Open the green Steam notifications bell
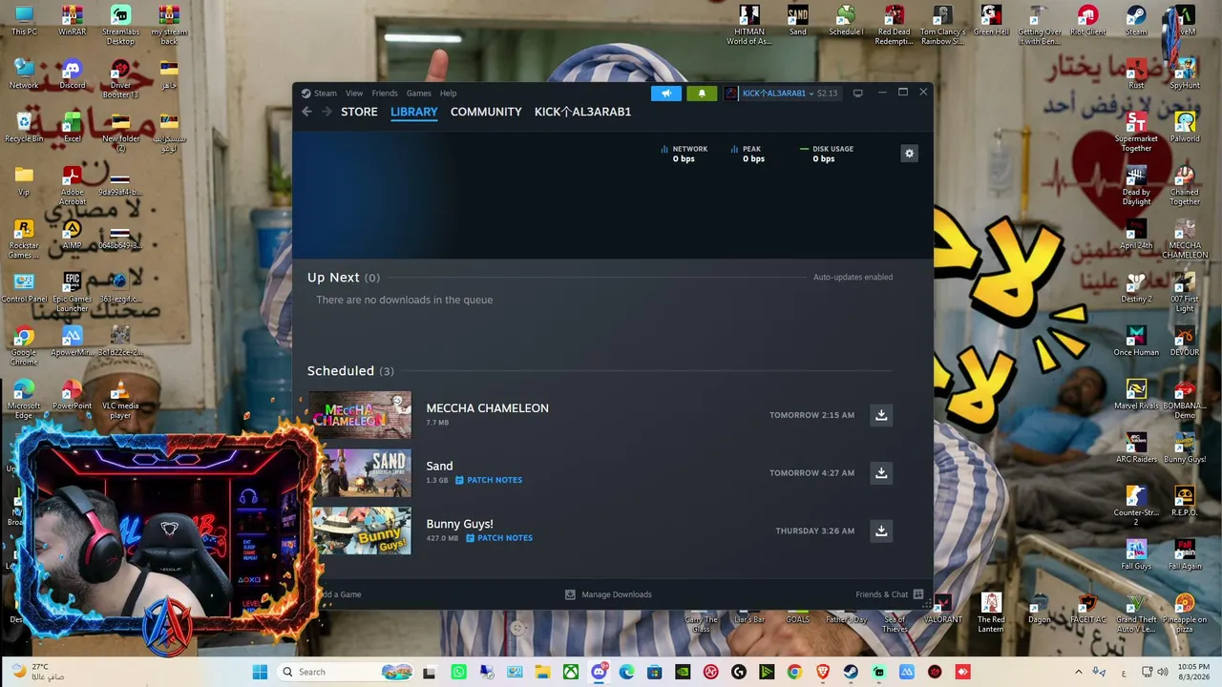1222x687 pixels. 702,94
